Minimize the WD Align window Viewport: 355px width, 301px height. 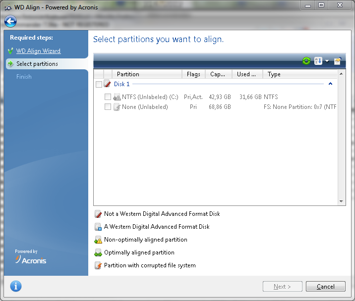[308, 5]
